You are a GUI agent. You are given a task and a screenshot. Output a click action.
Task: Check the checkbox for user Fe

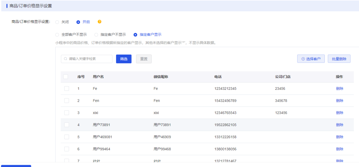(x=66, y=88)
